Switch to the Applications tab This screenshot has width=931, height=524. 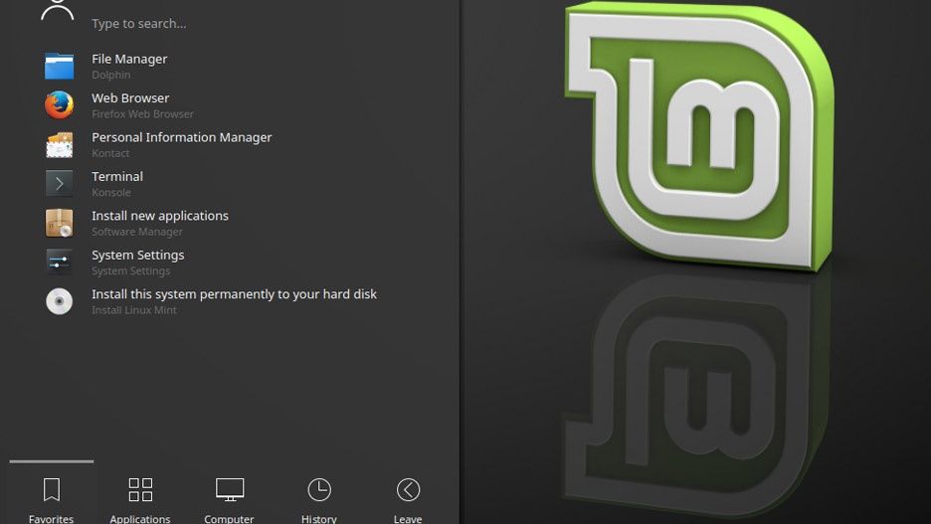tap(140, 500)
